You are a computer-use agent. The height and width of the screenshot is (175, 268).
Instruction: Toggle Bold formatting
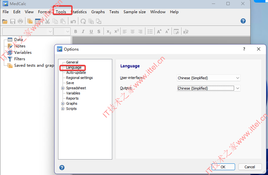(75, 32)
